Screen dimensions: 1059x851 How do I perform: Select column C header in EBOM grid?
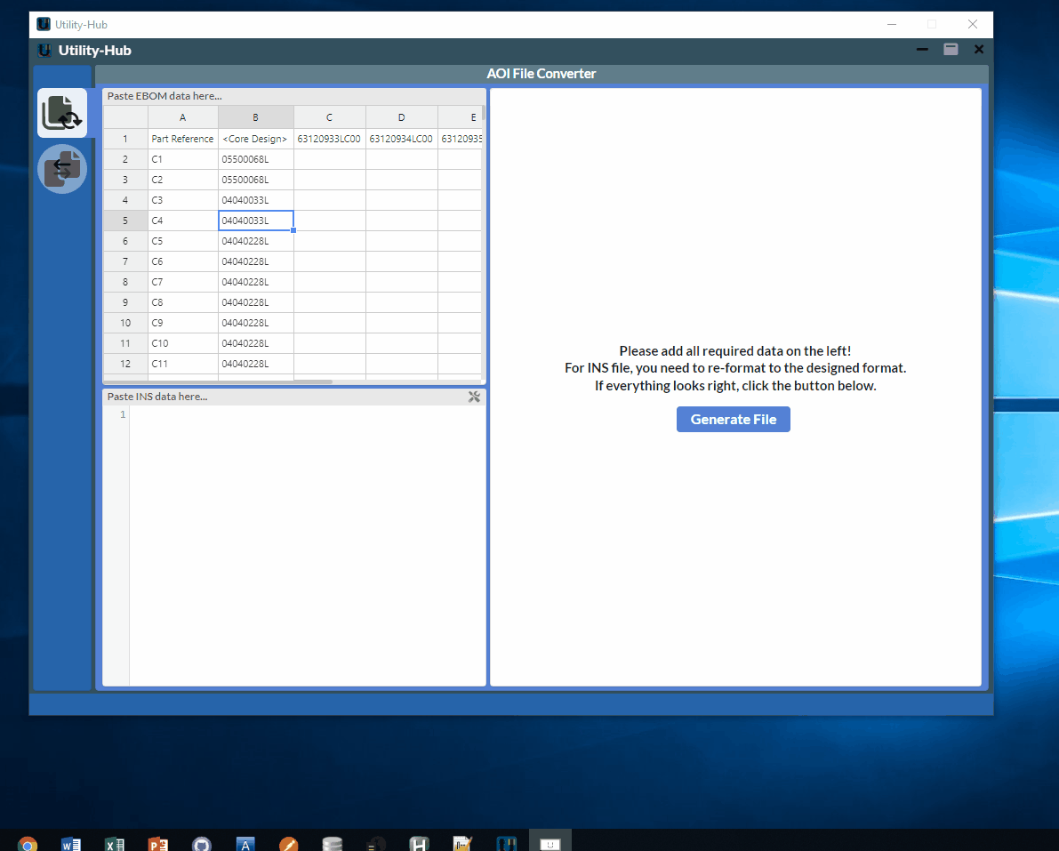tap(330, 117)
